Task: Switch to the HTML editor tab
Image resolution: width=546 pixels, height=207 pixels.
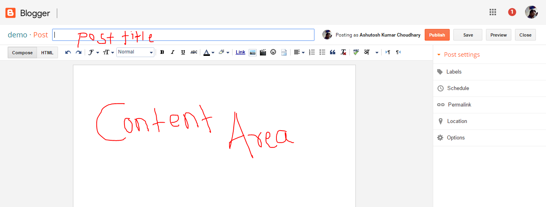Action: pyautogui.click(x=47, y=53)
